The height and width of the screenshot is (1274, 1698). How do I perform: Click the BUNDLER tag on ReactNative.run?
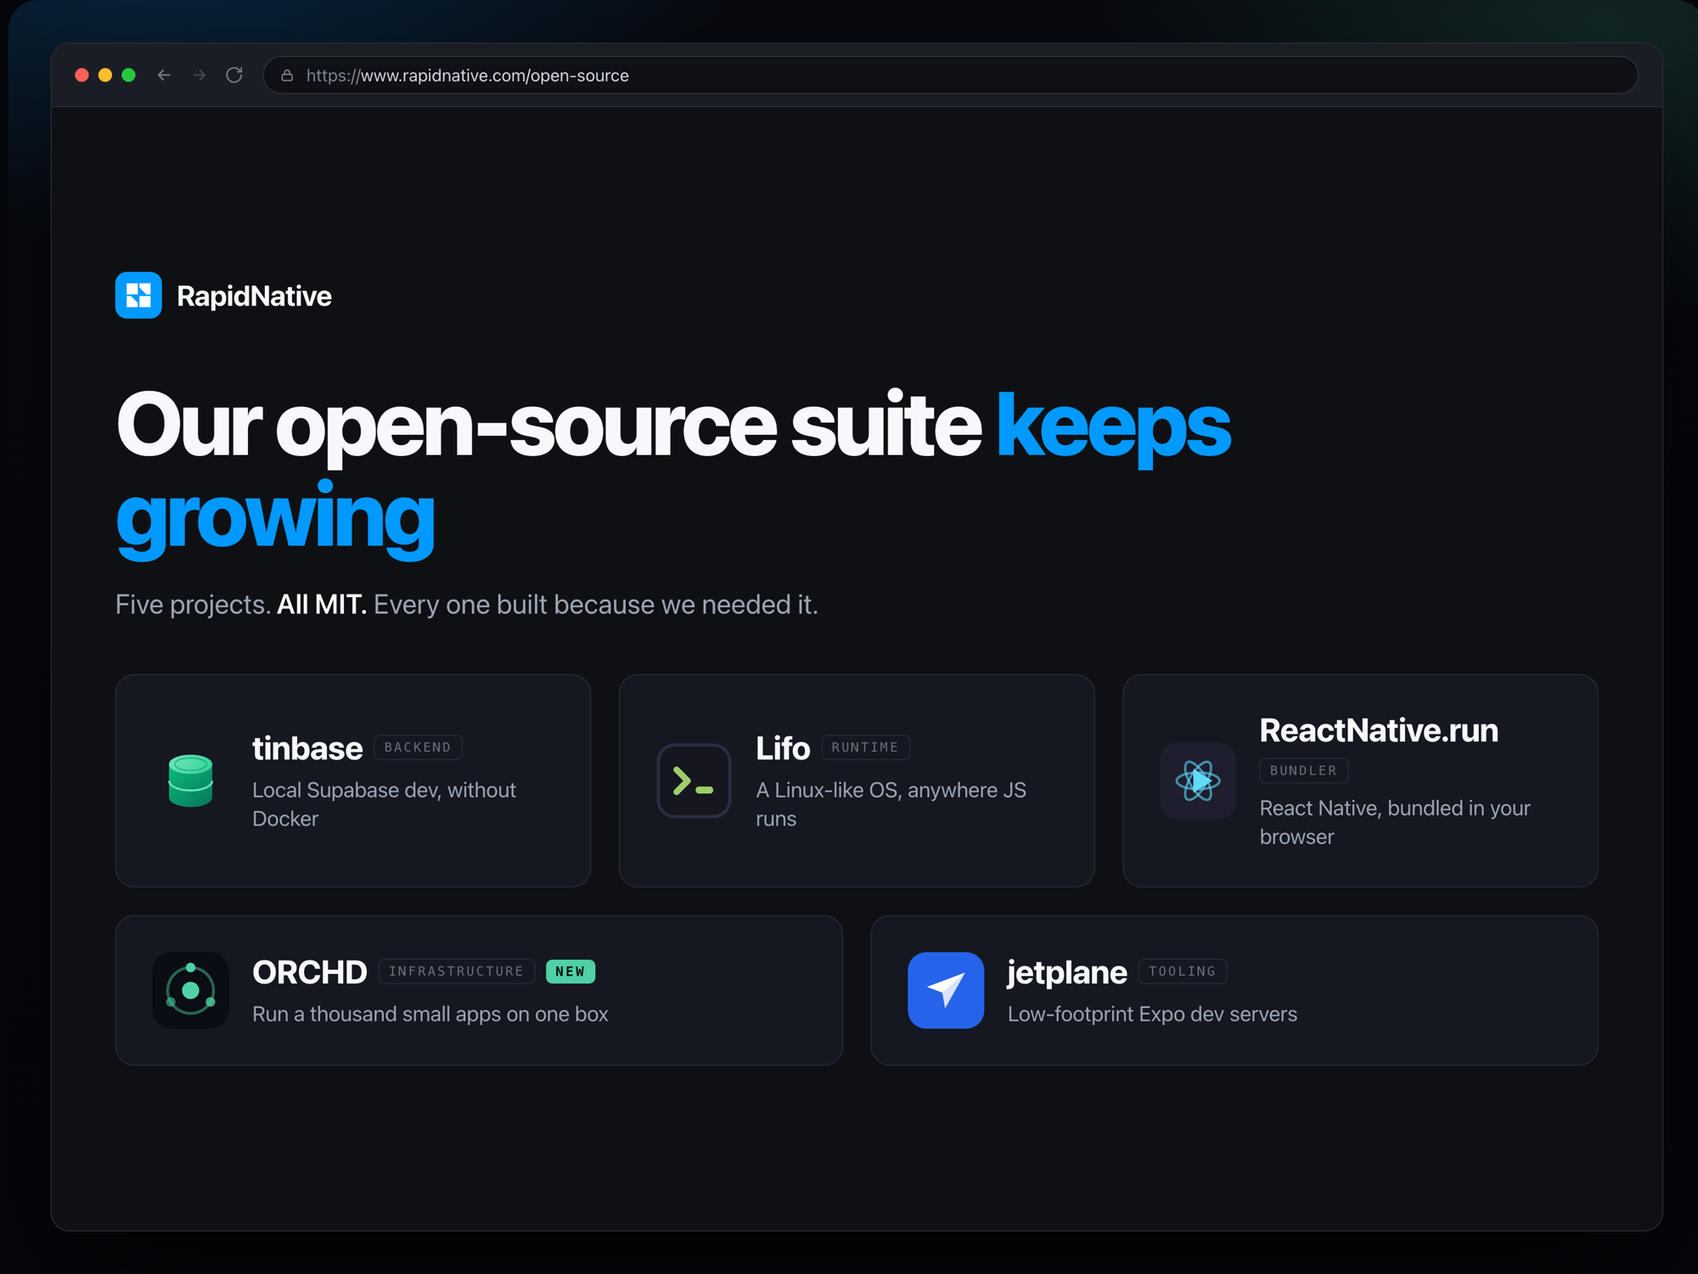click(1303, 770)
